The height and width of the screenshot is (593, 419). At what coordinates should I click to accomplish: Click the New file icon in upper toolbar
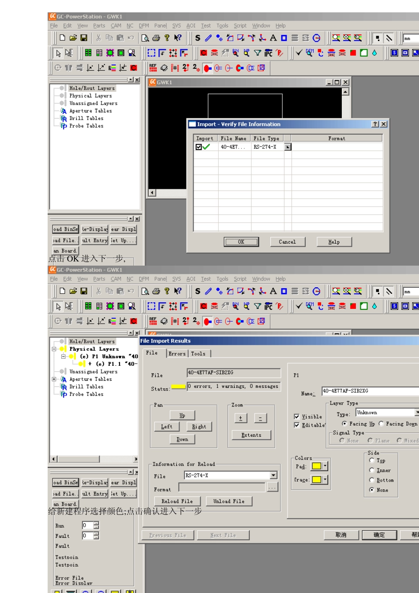62,38
